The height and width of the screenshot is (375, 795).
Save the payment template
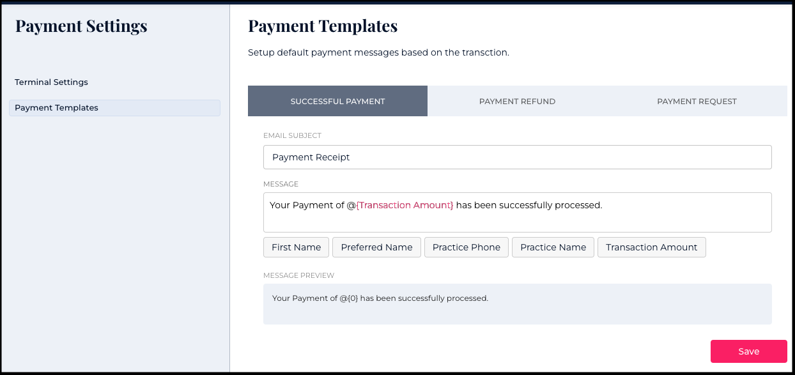(748, 351)
